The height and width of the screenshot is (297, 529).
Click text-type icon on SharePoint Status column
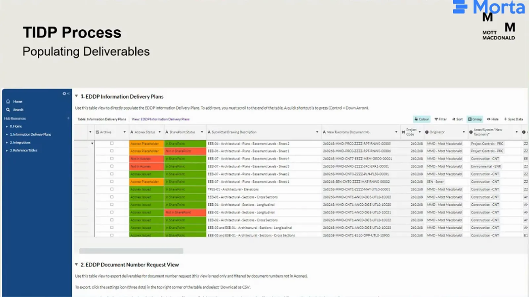click(x=167, y=132)
